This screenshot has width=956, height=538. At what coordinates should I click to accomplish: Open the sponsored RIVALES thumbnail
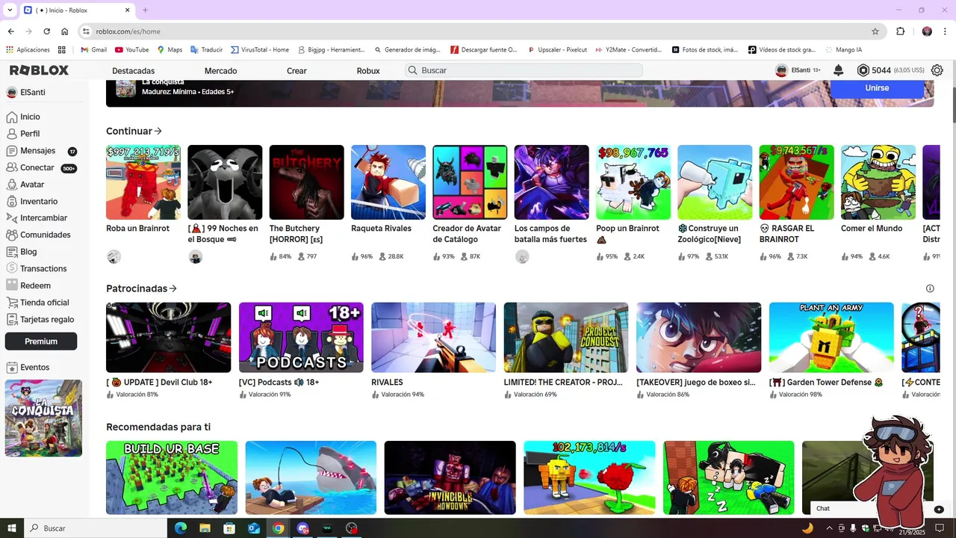click(434, 337)
